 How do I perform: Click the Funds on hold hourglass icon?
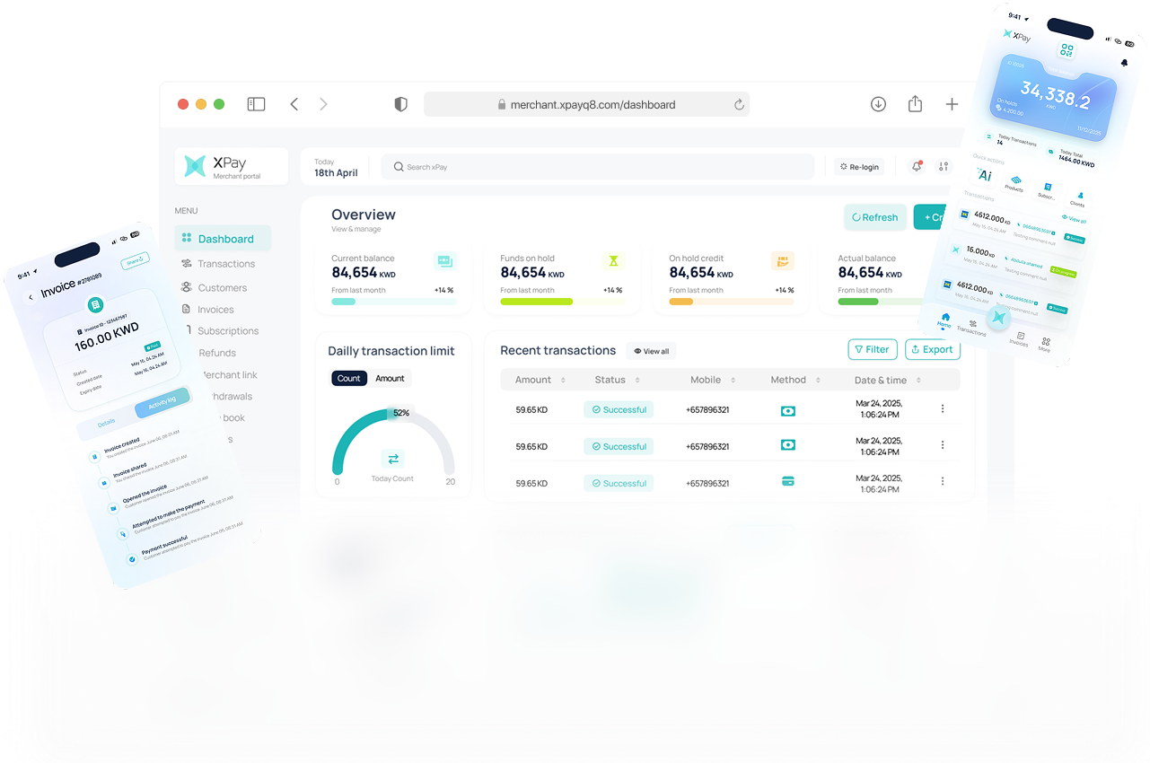coord(613,261)
